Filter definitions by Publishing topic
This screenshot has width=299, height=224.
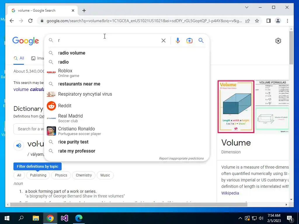click(38, 175)
